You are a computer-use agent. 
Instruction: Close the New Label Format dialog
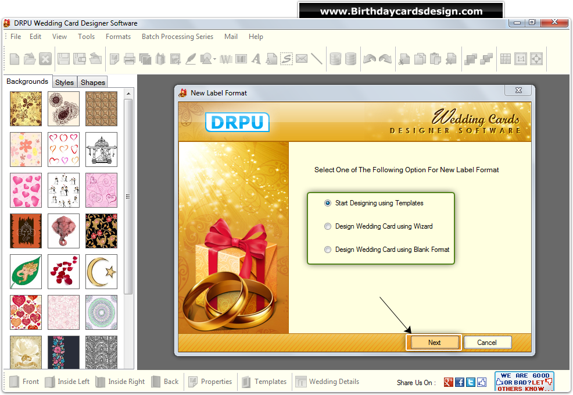(x=518, y=90)
